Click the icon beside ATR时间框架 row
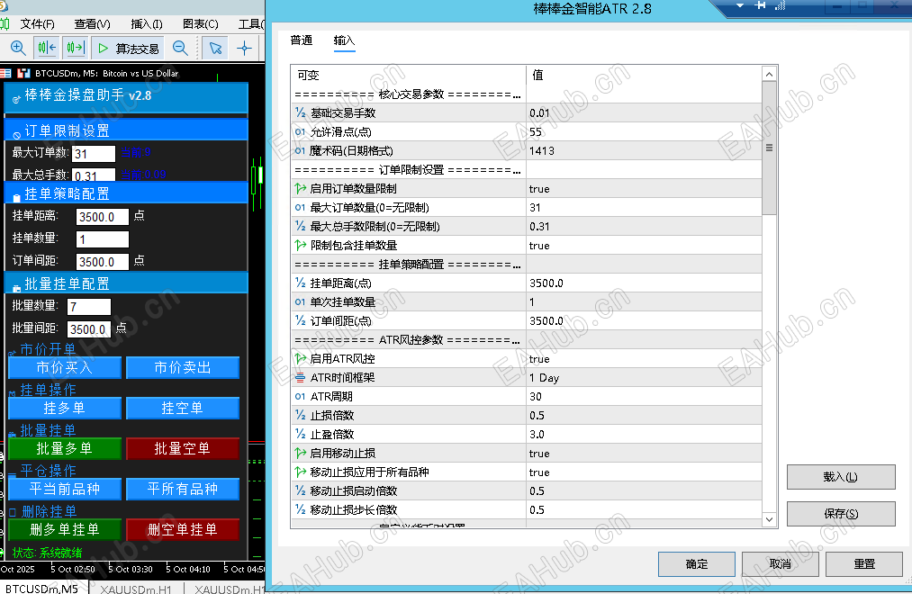912x594 pixels. [300, 377]
